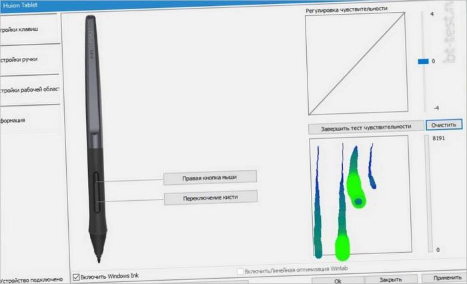The height and width of the screenshot is (284, 467).
Task: Click the 'Правая кнопка мыши' pen button
Action: point(209,178)
